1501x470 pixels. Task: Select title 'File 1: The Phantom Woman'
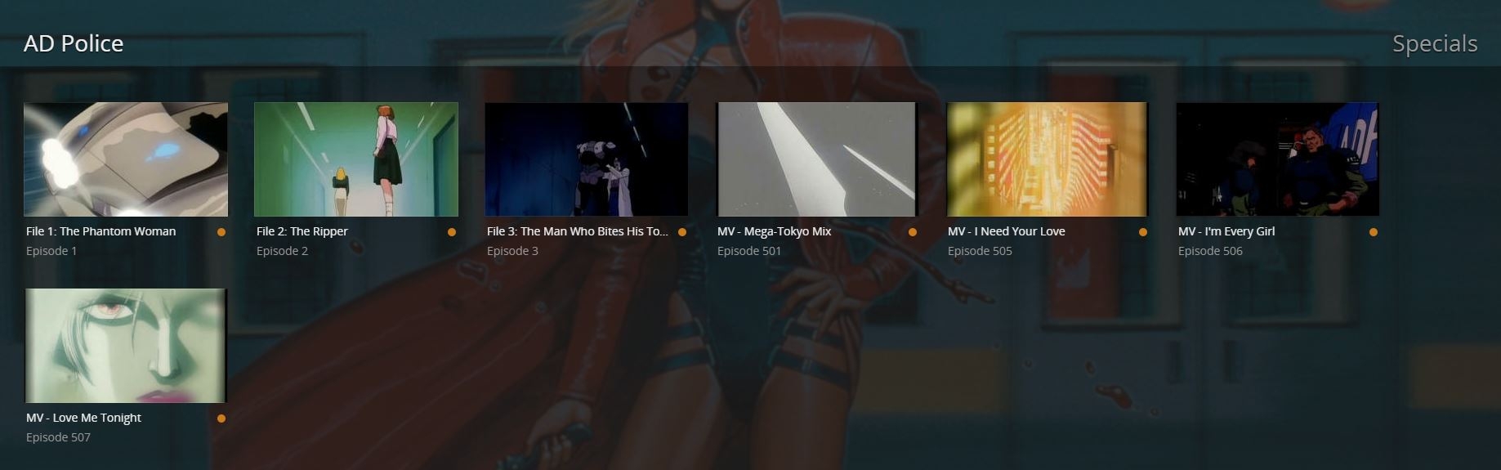[x=101, y=231]
